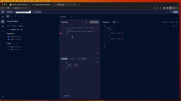This screenshot has height=101, width=181.
Task: Go back using arrow beside newUser
Action: point(8,29)
